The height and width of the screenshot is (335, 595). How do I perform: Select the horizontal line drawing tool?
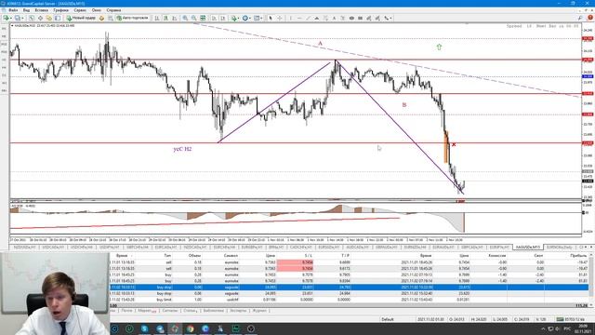299,18
